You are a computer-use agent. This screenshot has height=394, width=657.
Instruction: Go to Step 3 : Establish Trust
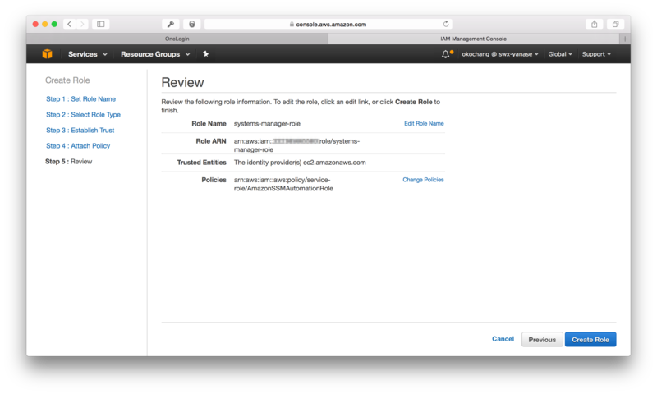point(80,131)
